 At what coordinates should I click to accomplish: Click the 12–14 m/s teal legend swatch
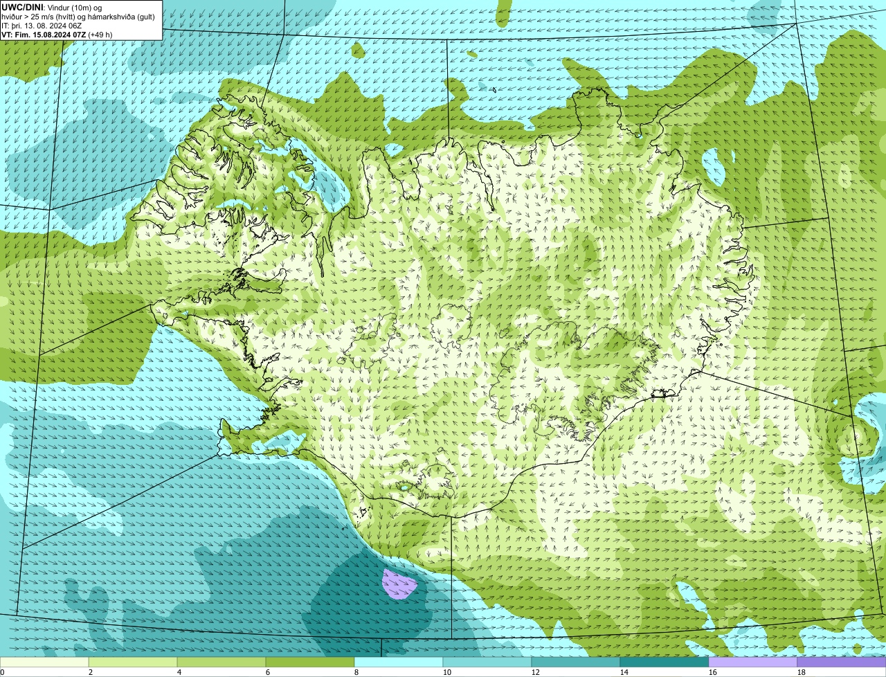[x=576, y=662]
